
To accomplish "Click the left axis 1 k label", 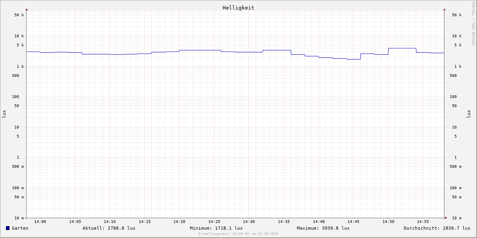I will pyautogui.click(x=20, y=67).
